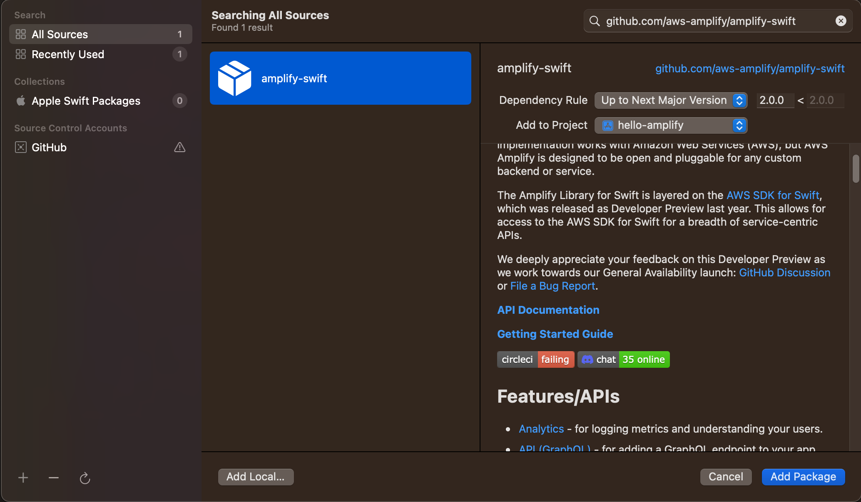Open API Documentation link
The height and width of the screenshot is (502, 861).
[x=548, y=310]
